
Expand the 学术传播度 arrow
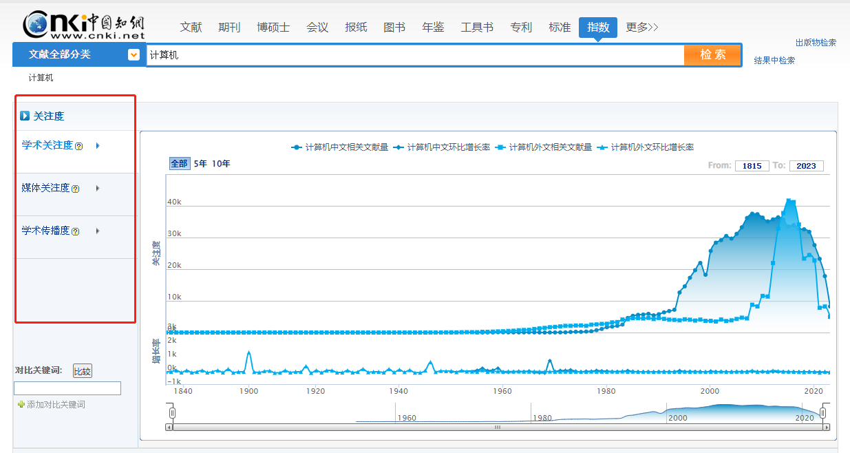pos(98,231)
